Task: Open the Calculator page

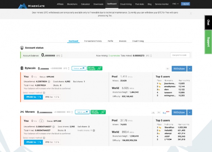Action: click(x=85, y=4)
